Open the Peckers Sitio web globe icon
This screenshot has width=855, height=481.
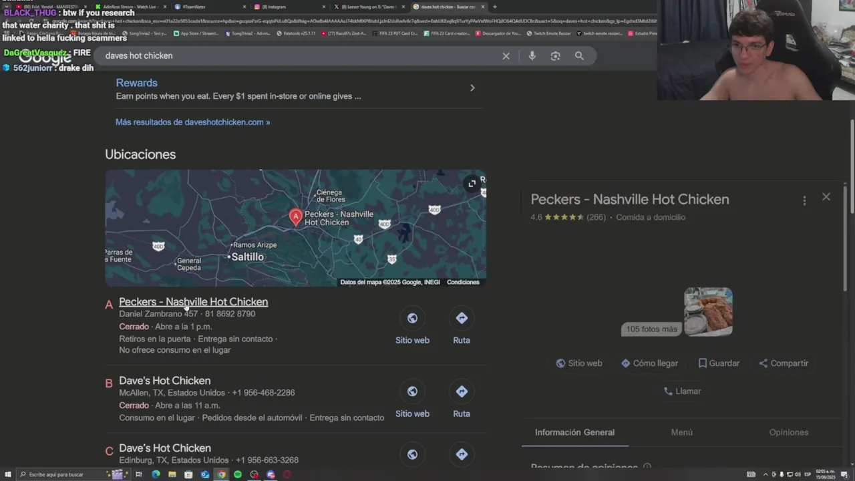pyautogui.click(x=412, y=318)
